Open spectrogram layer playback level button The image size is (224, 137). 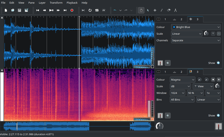tap(160, 115)
